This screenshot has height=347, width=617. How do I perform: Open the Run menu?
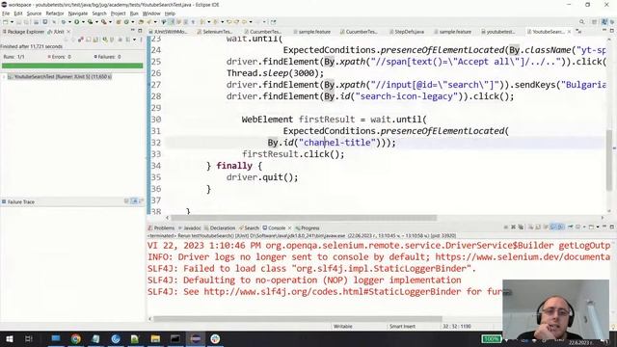134,13
